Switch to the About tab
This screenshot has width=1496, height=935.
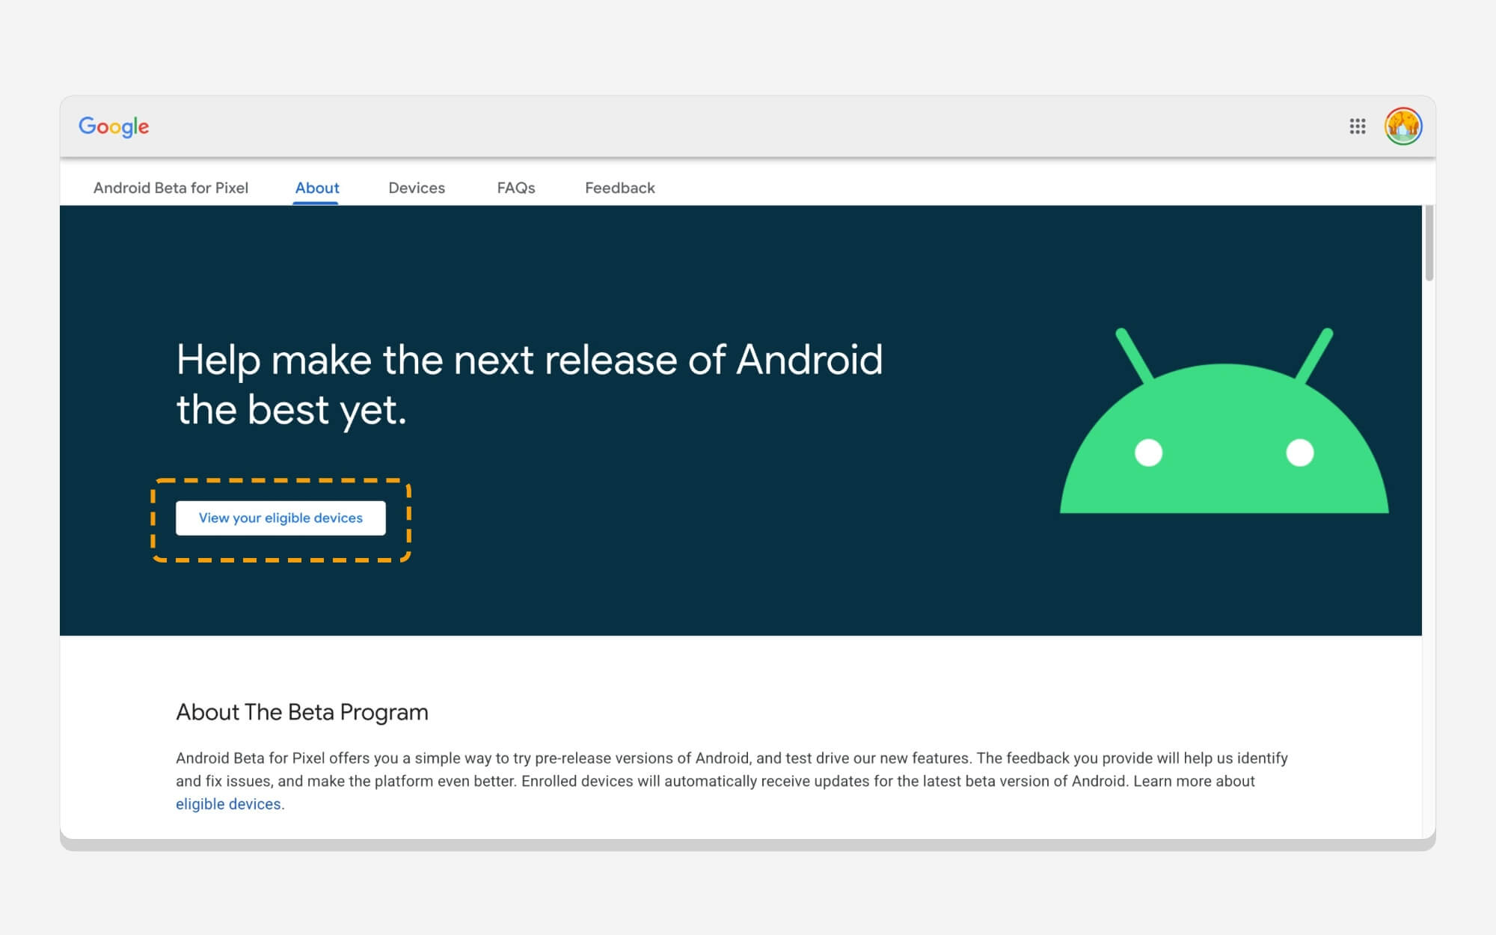(x=316, y=188)
